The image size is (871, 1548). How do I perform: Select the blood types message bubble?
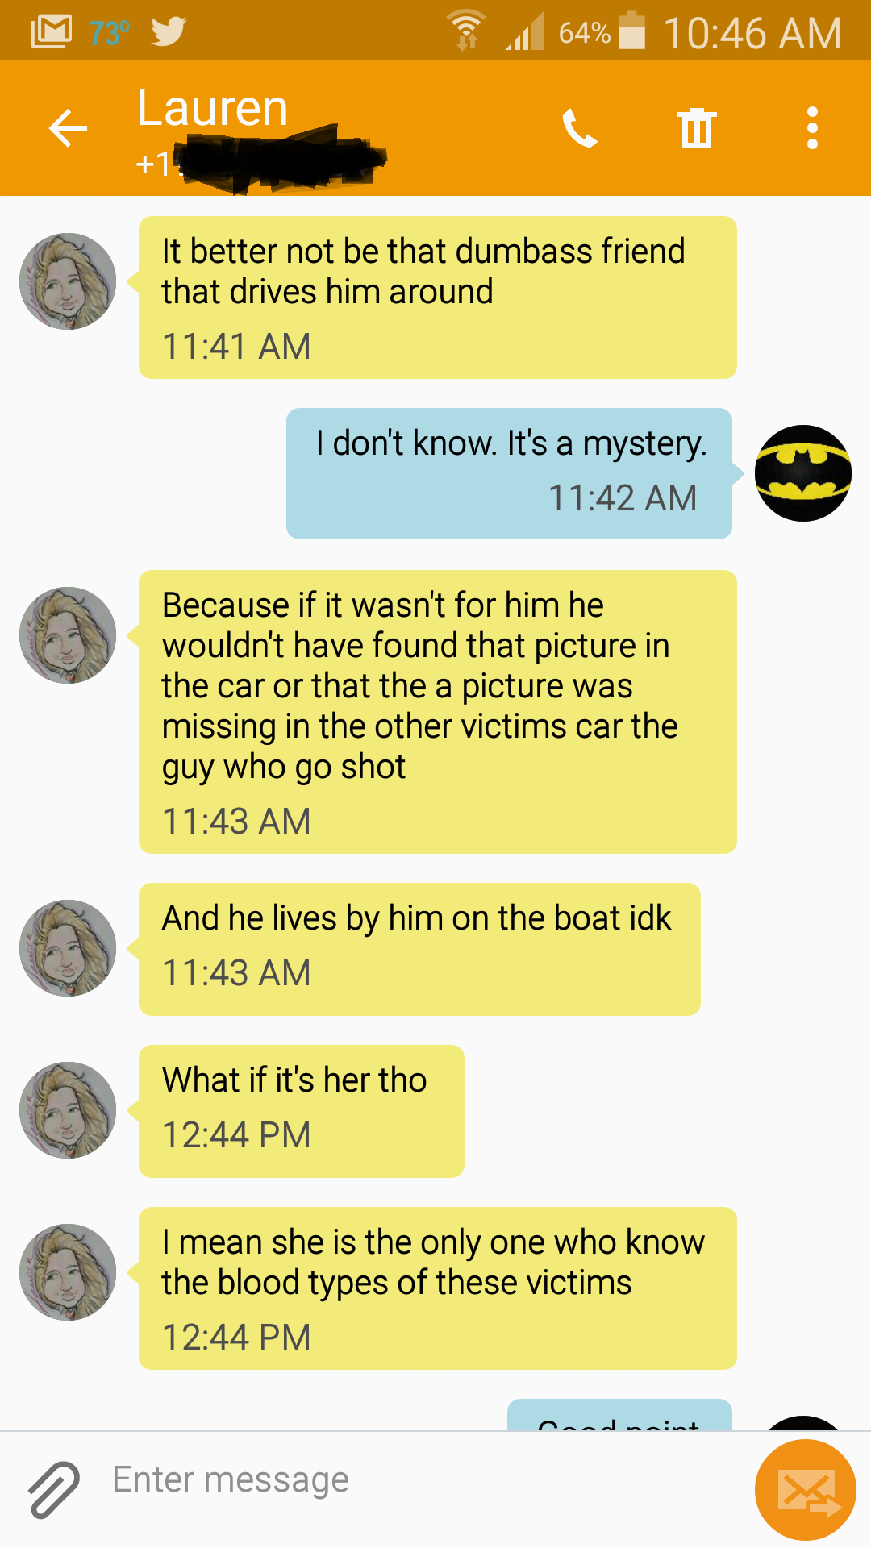click(x=438, y=1288)
